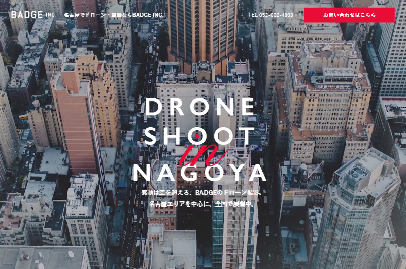The height and width of the screenshot is (269, 406).
Task: Click the tagline 名古屋でドローン・空撮ならBADGE INC.
Action: click(x=114, y=15)
